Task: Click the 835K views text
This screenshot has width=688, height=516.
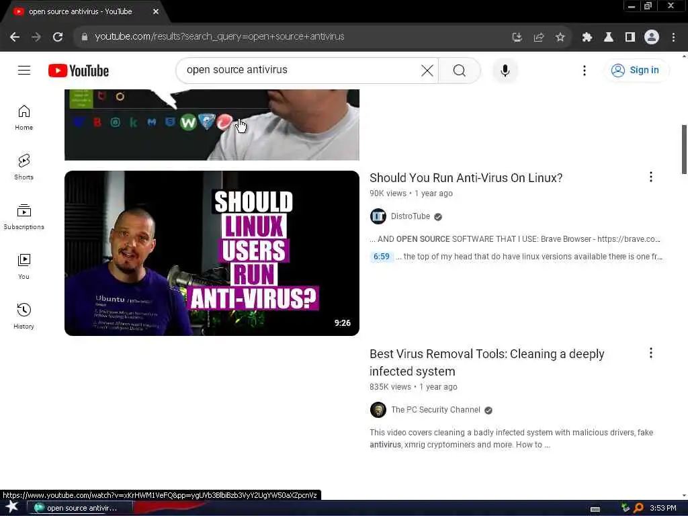Action: tap(390, 387)
